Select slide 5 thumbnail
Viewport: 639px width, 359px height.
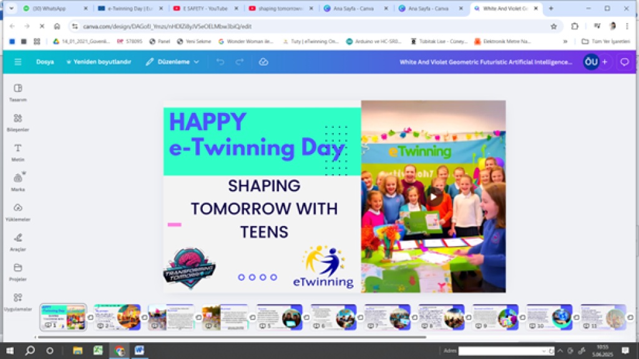(x=280, y=317)
